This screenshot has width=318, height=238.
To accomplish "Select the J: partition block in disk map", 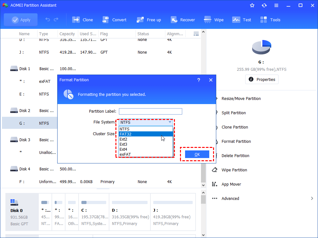I will point(173,212).
